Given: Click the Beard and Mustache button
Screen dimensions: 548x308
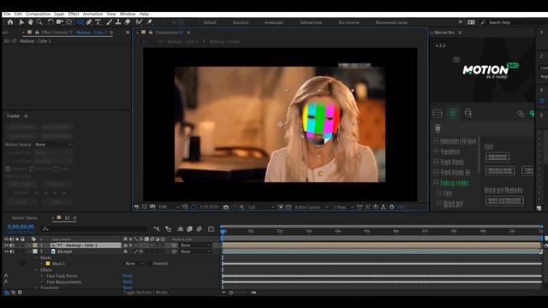Looking at the screenshot, I should click(x=504, y=200).
